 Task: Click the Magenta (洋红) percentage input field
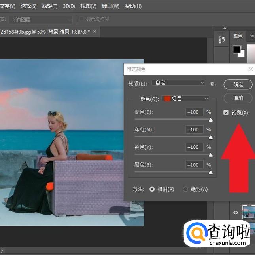[x=195, y=130]
